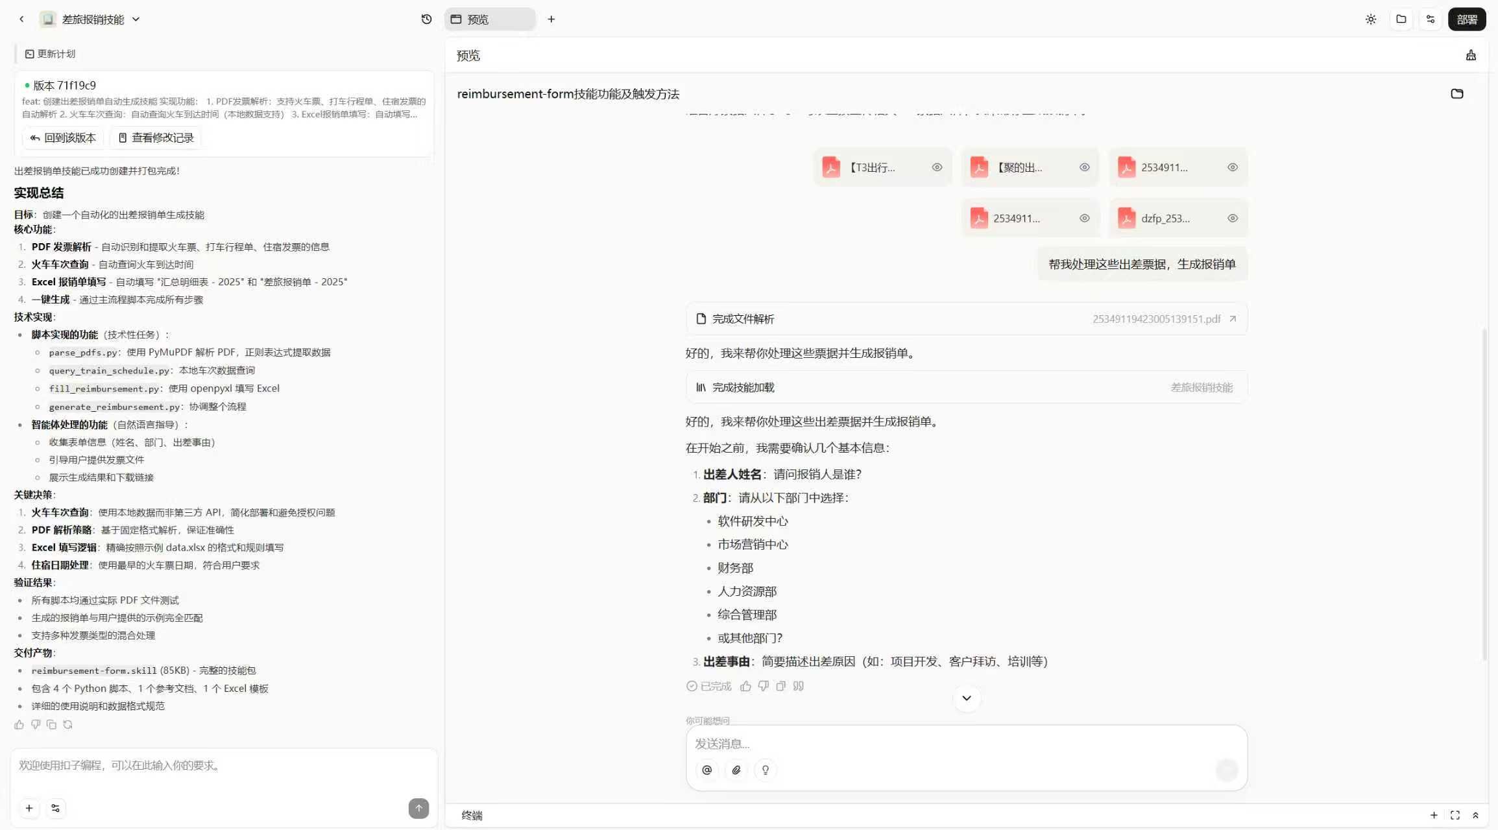Click 回到该版本 to restore the version

(63, 137)
